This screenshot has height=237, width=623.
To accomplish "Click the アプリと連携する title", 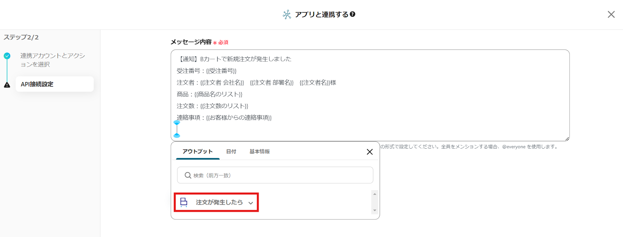I will pos(322,14).
